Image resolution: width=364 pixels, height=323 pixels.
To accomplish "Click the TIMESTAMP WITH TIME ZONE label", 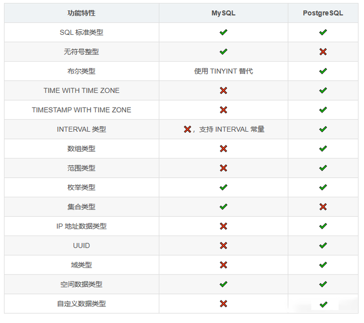I will [x=81, y=110].
